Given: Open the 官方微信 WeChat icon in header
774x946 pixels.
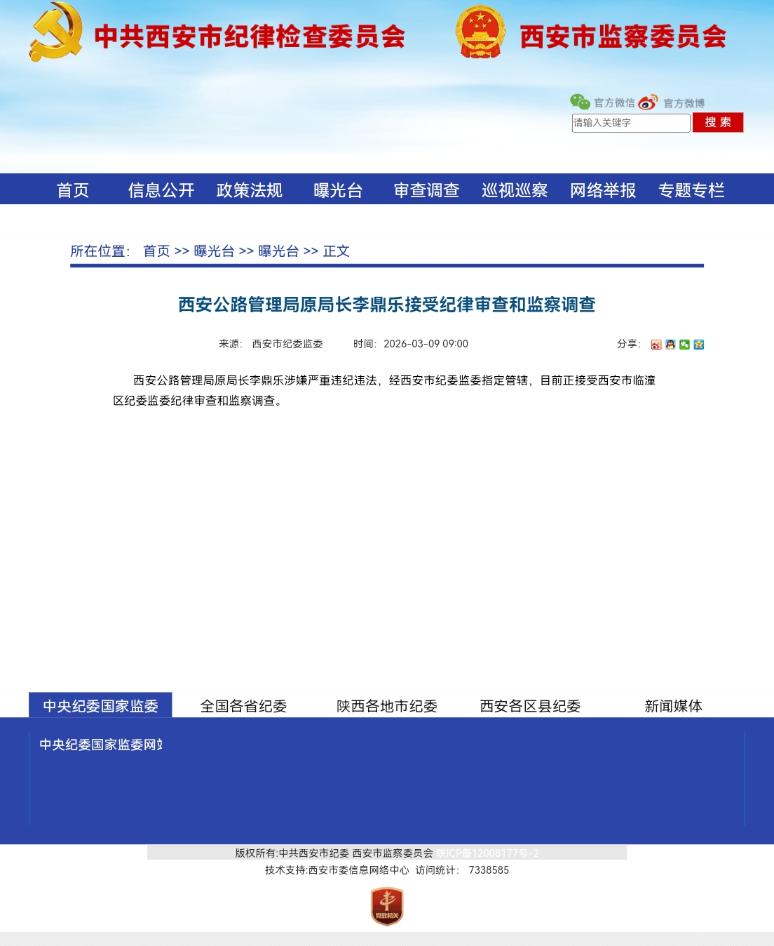Looking at the screenshot, I should (580, 102).
